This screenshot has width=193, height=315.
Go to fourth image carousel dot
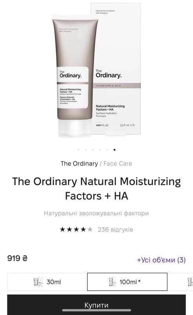point(100,150)
